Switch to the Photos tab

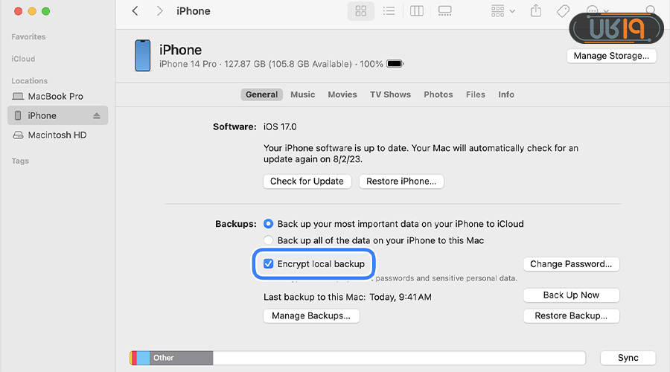pos(438,94)
